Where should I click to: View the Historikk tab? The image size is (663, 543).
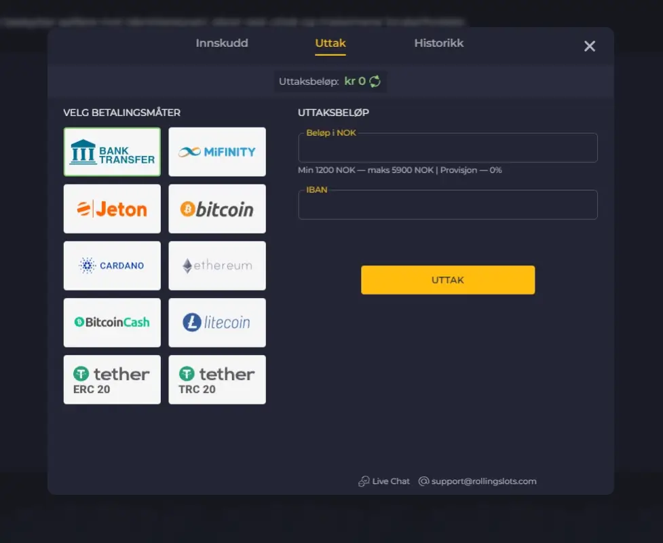click(x=439, y=43)
